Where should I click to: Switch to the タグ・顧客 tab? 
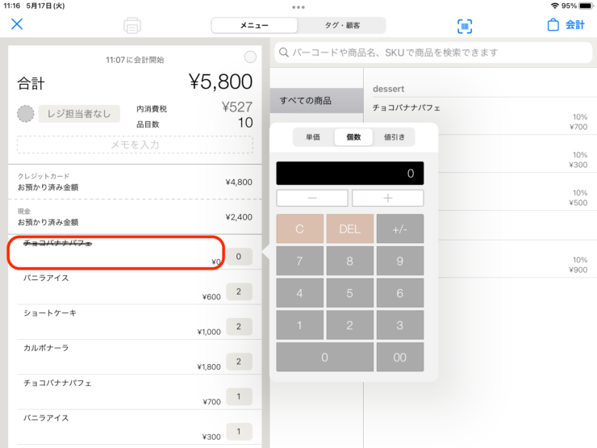click(342, 26)
